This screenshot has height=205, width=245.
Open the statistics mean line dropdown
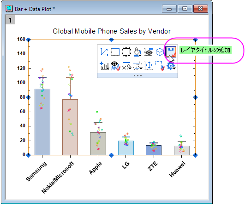(126, 66)
